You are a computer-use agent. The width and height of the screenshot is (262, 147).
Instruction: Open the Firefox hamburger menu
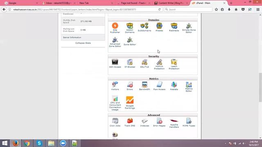tap(258, 9)
